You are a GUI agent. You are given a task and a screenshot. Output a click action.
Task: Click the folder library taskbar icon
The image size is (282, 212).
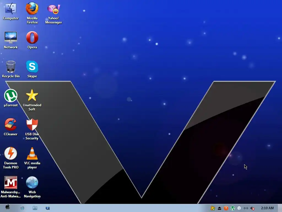tap(35, 208)
